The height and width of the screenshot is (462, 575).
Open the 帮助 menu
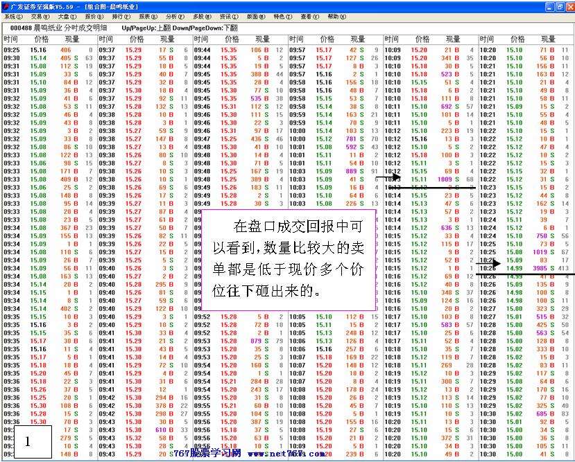tap(337, 17)
